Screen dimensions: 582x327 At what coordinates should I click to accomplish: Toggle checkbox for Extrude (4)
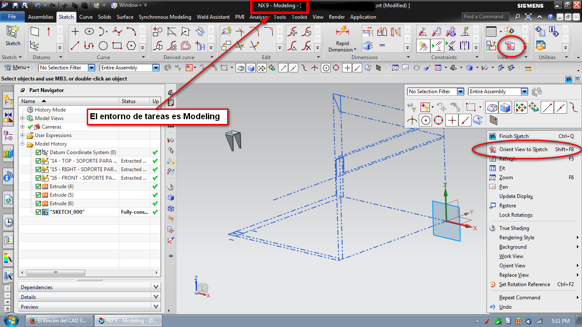click(x=38, y=186)
